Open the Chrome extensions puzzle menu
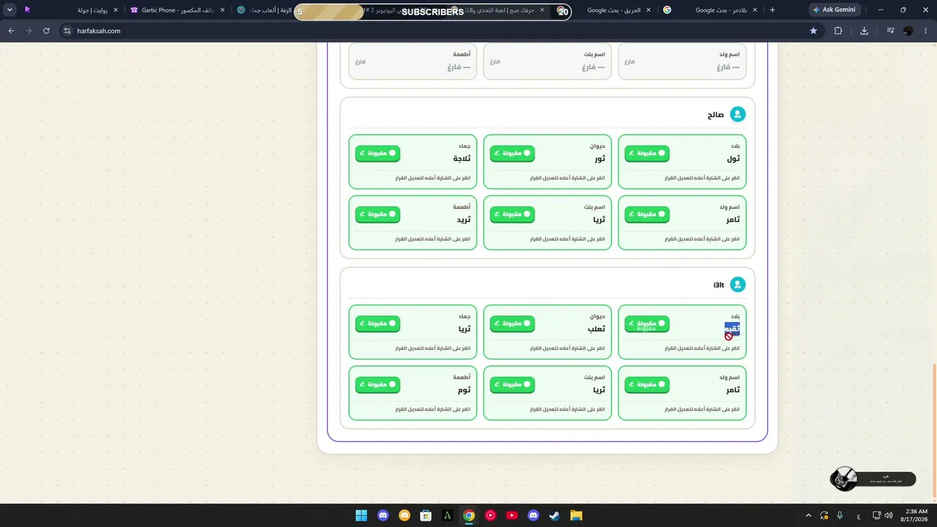Image resolution: width=937 pixels, height=527 pixels. pyautogui.click(x=838, y=31)
